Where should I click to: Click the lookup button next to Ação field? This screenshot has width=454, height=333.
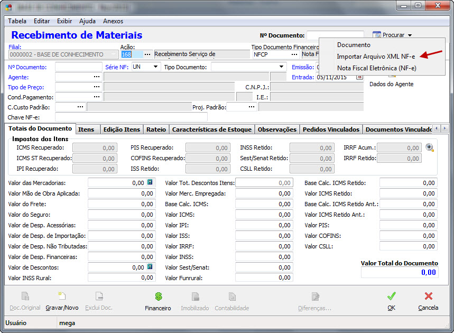click(147, 54)
